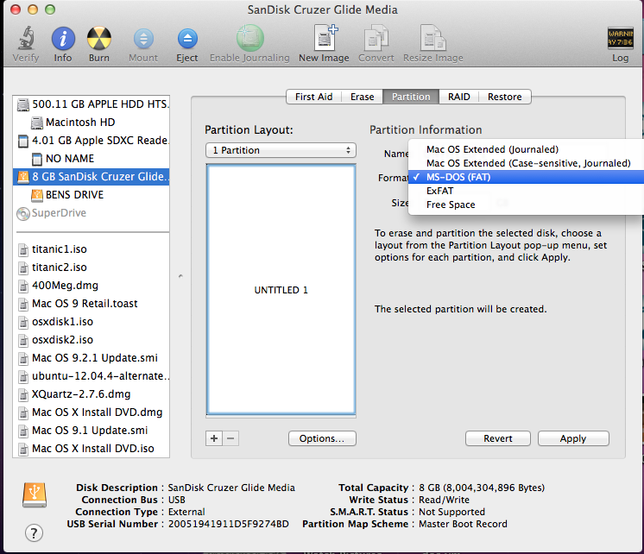Switch to the RAID tab
Screen dimensions: 644x554
458,97
